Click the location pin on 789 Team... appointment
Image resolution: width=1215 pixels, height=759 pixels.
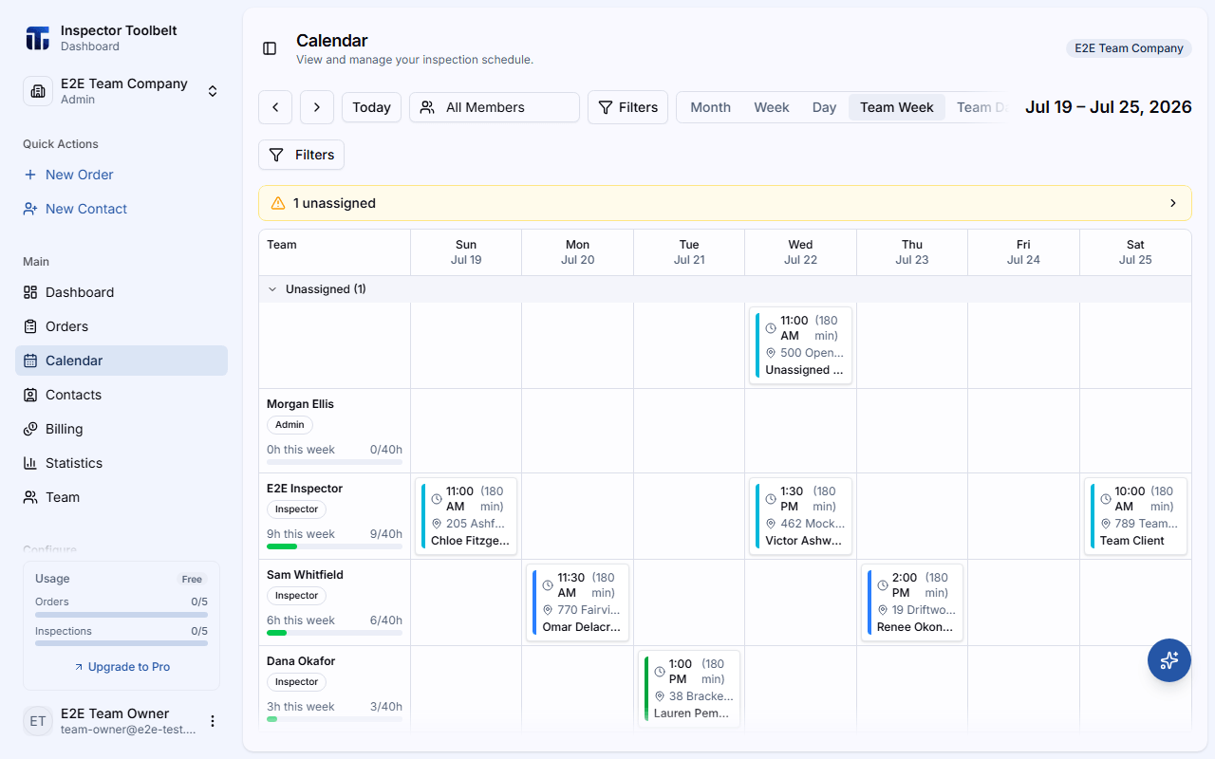pyautogui.click(x=1106, y=524)
